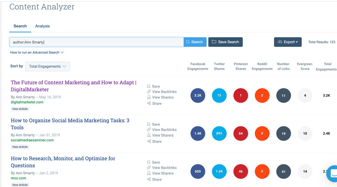Click View Backlinks link icon for Moz article
This screenshot has width=337, height=187.
(149, 168)
